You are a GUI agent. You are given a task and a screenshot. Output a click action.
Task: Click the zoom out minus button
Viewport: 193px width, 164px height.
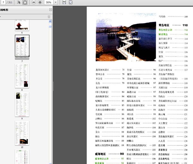[34, 2]
